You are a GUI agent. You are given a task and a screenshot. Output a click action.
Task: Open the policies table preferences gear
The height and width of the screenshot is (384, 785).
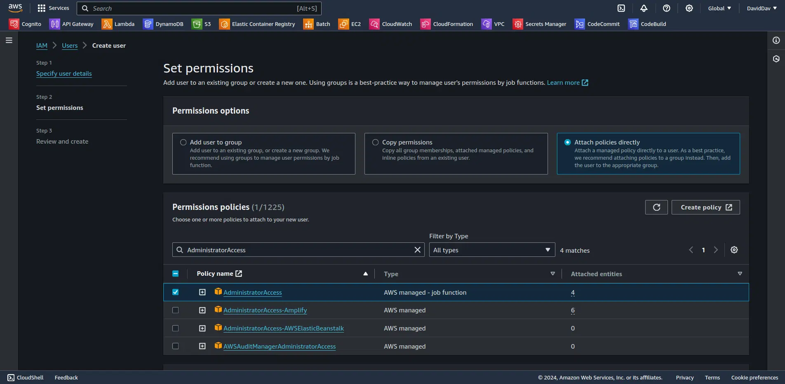pyautogui.click(x=734, y=249)
